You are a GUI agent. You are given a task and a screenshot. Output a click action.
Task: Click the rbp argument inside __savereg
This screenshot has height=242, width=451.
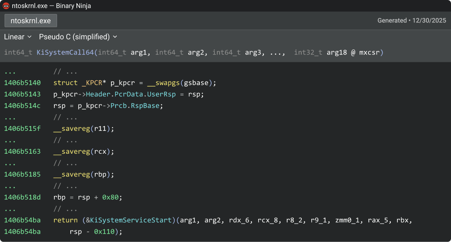103,174
